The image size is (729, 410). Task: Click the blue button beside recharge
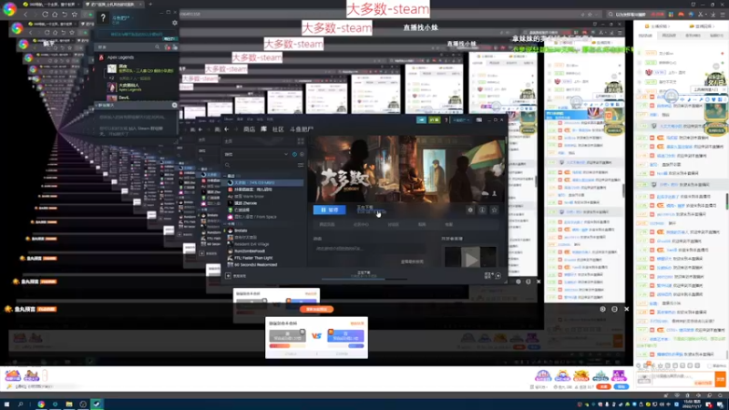[621, 386]
